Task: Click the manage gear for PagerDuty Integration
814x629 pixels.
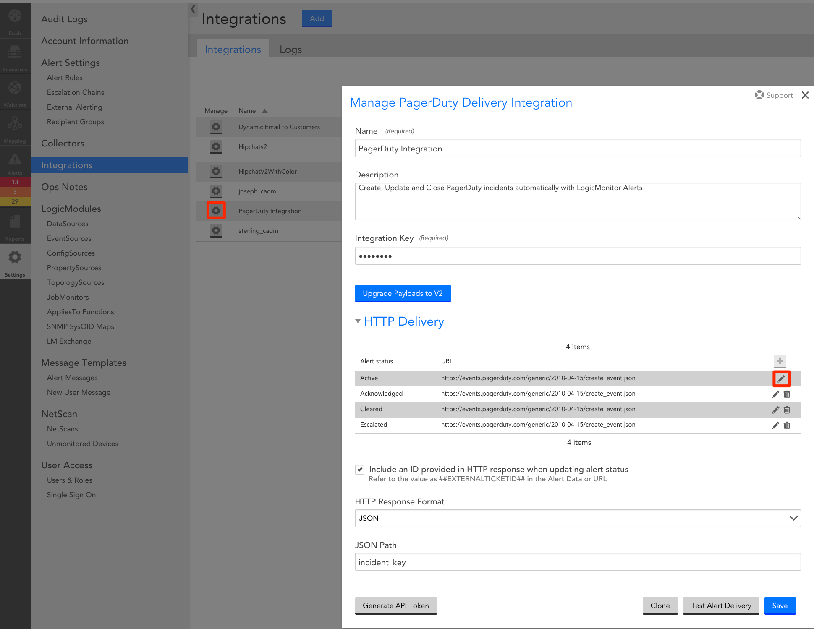Action: pyautogui.click(x=216, y=211)
